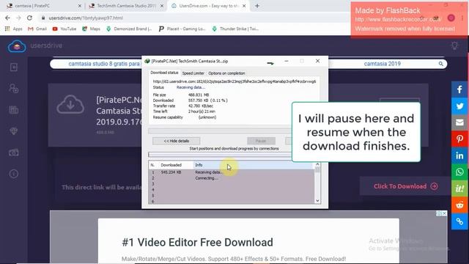Share page on Pinterest
Image resolution: width=469 pixels, height=264 pixels.
tap(459, 139)
